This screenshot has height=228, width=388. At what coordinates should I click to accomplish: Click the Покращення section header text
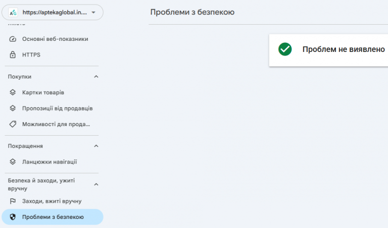[x=25, y=146]
